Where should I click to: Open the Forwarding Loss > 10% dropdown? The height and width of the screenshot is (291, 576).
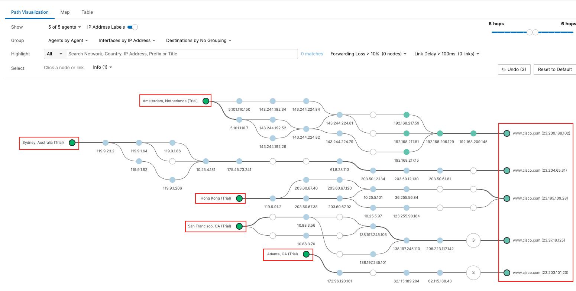coord(368,54)
